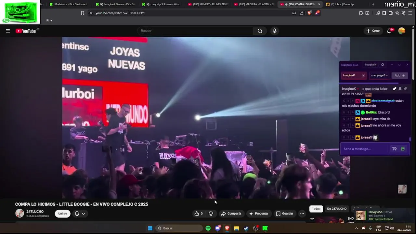Viewport: 416px width, 234px height.
Task: Click ImagineK title button in KickTalk titlebar
Action: point(370,65)
